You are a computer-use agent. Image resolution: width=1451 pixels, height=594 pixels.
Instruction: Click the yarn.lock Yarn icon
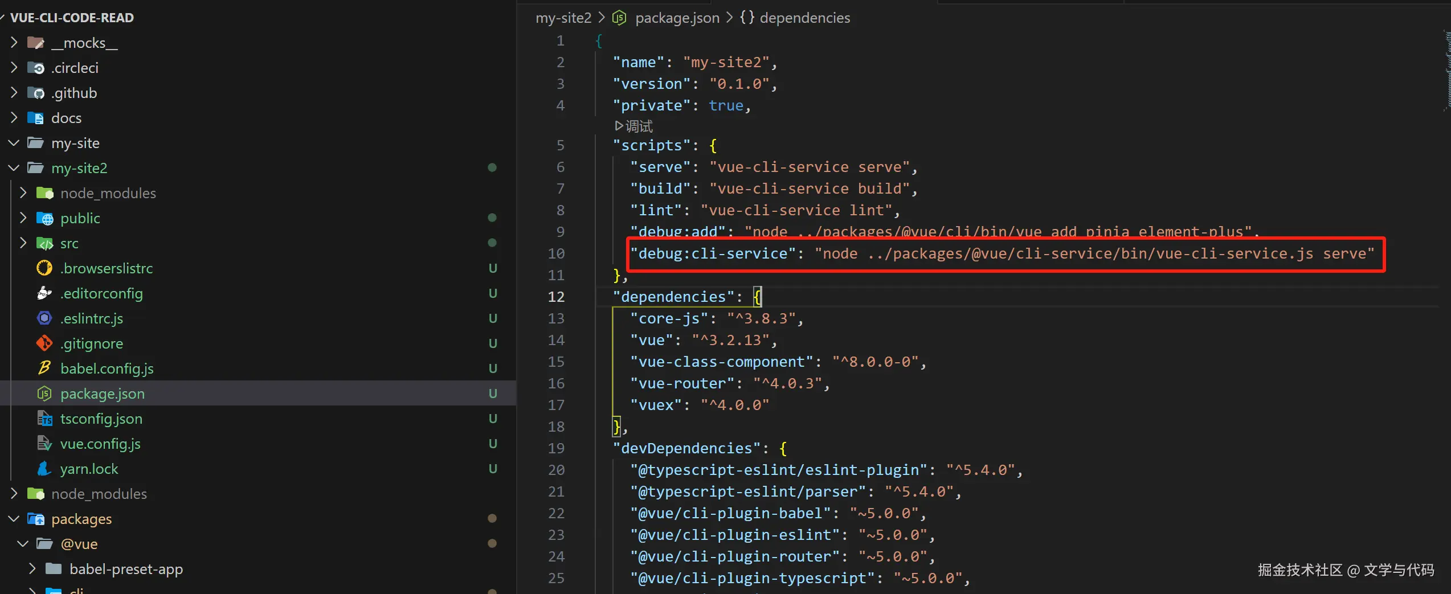click(44, 469)
